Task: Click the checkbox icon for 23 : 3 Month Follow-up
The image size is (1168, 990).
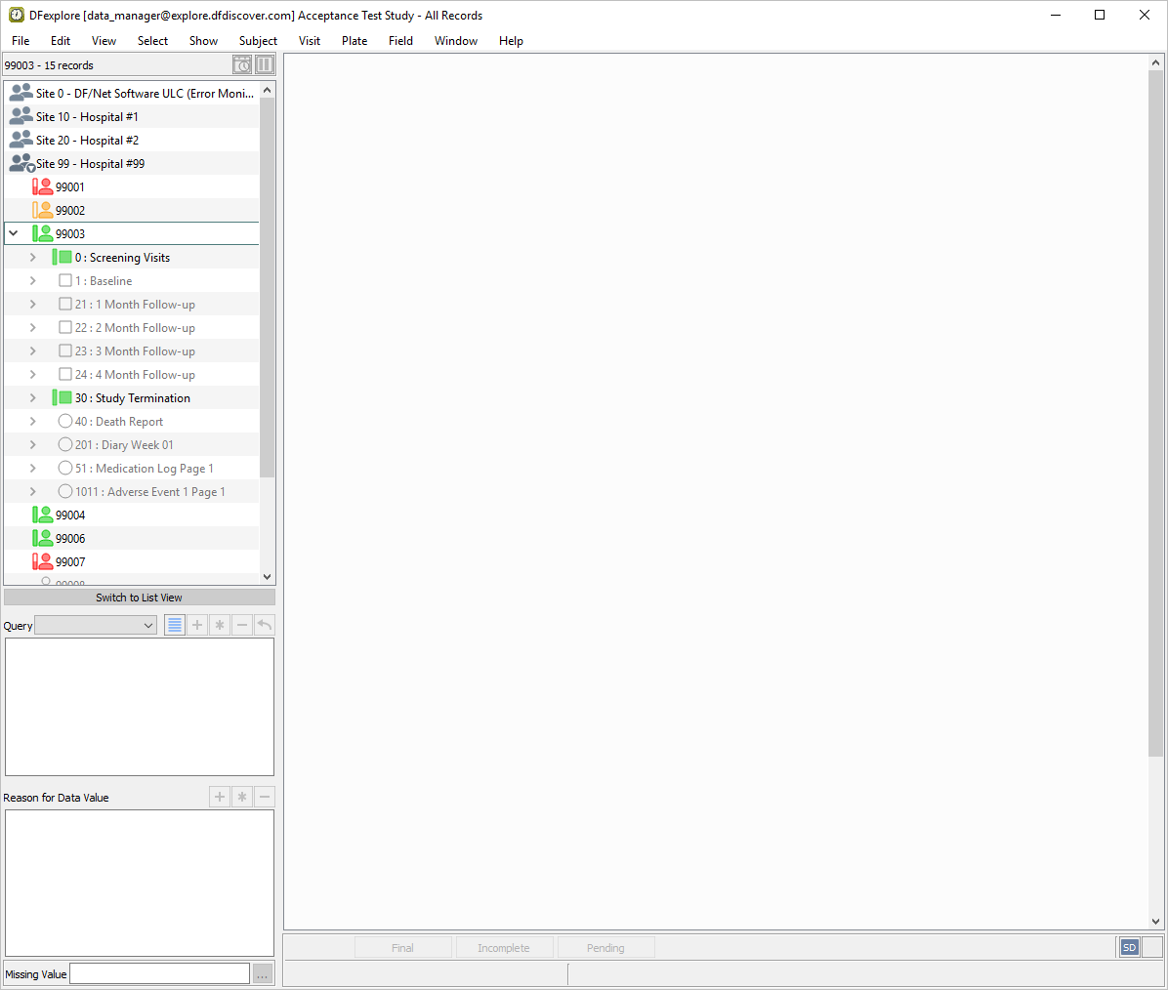Action: tap(65, 351)
